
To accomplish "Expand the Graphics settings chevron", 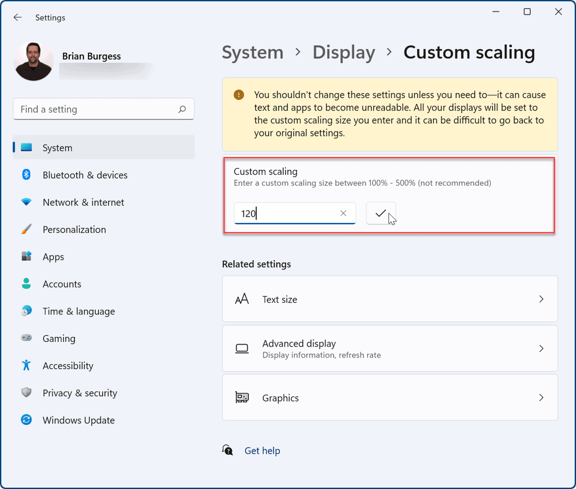I will pos(541,397).
